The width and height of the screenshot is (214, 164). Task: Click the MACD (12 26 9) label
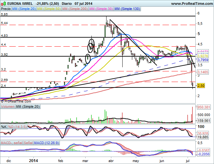(x=47, y=143)
